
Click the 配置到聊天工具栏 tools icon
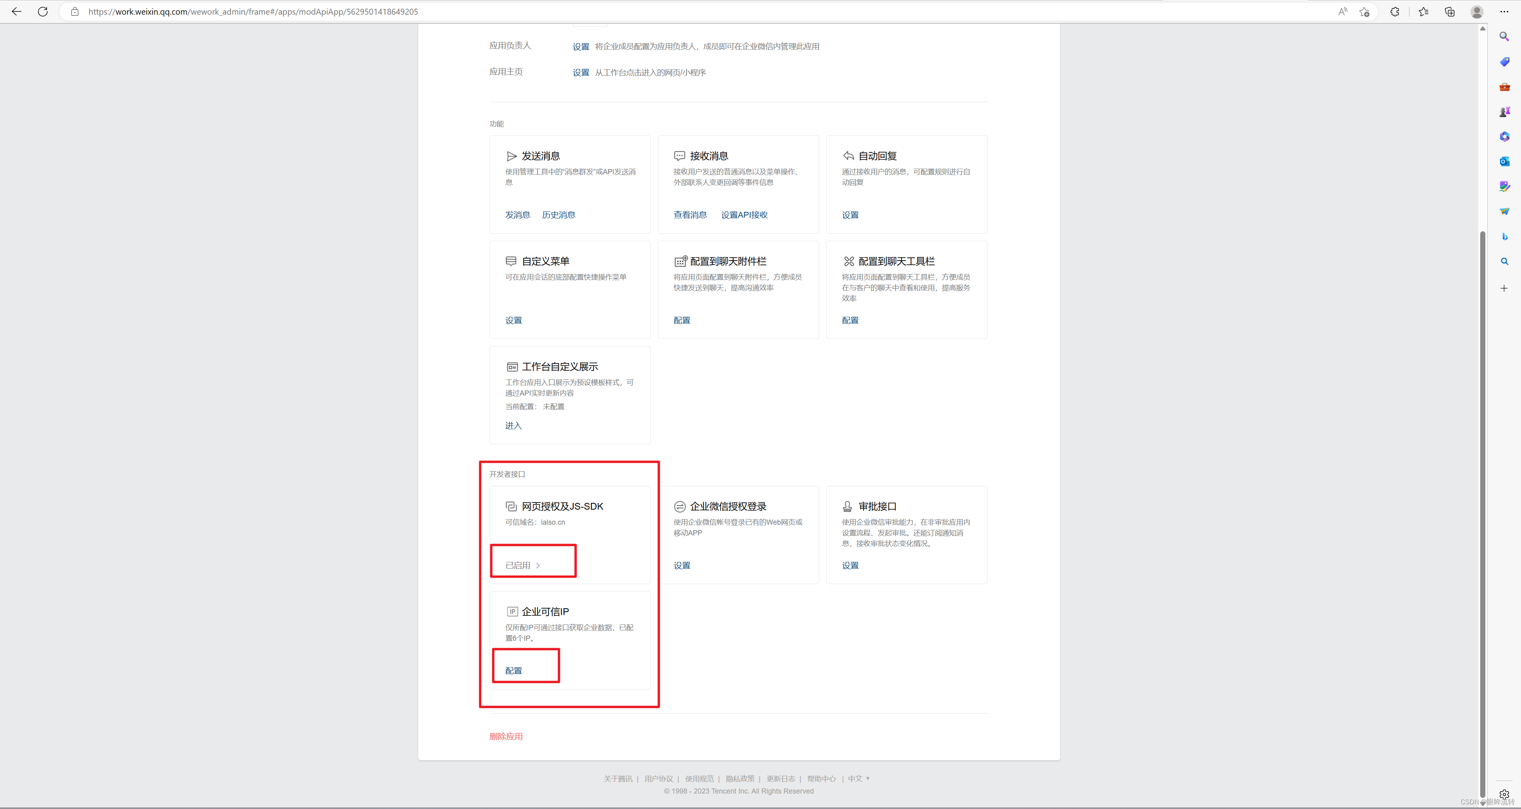[x=848, y=261]
